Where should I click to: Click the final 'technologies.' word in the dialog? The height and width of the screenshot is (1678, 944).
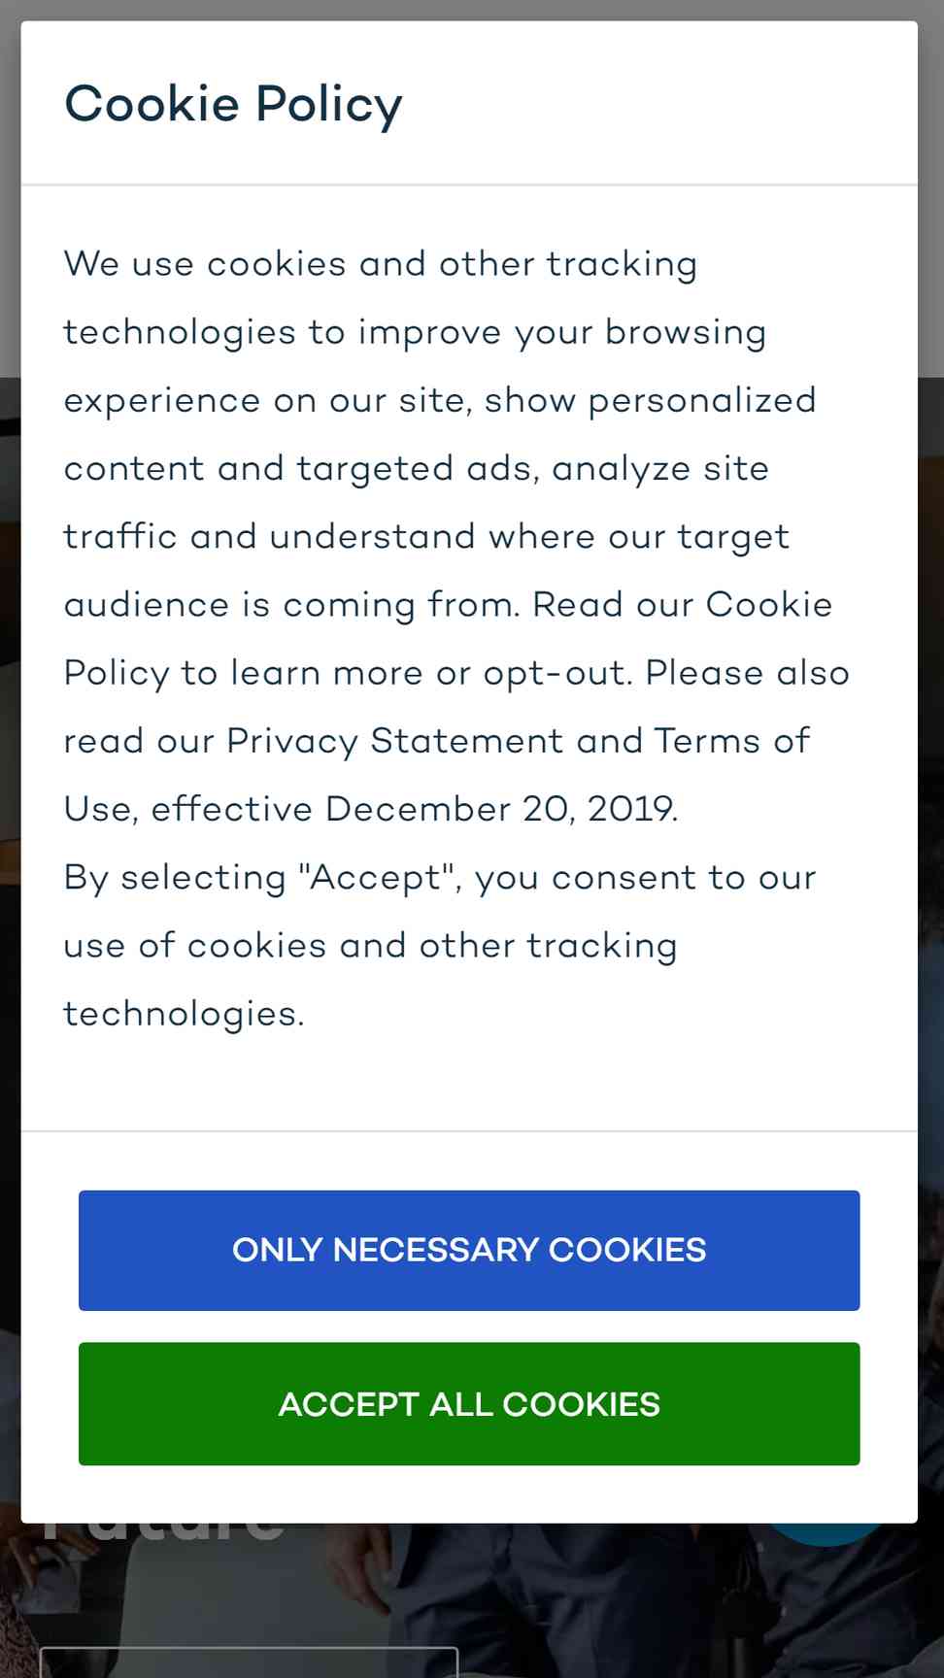tap(185, 1013)
